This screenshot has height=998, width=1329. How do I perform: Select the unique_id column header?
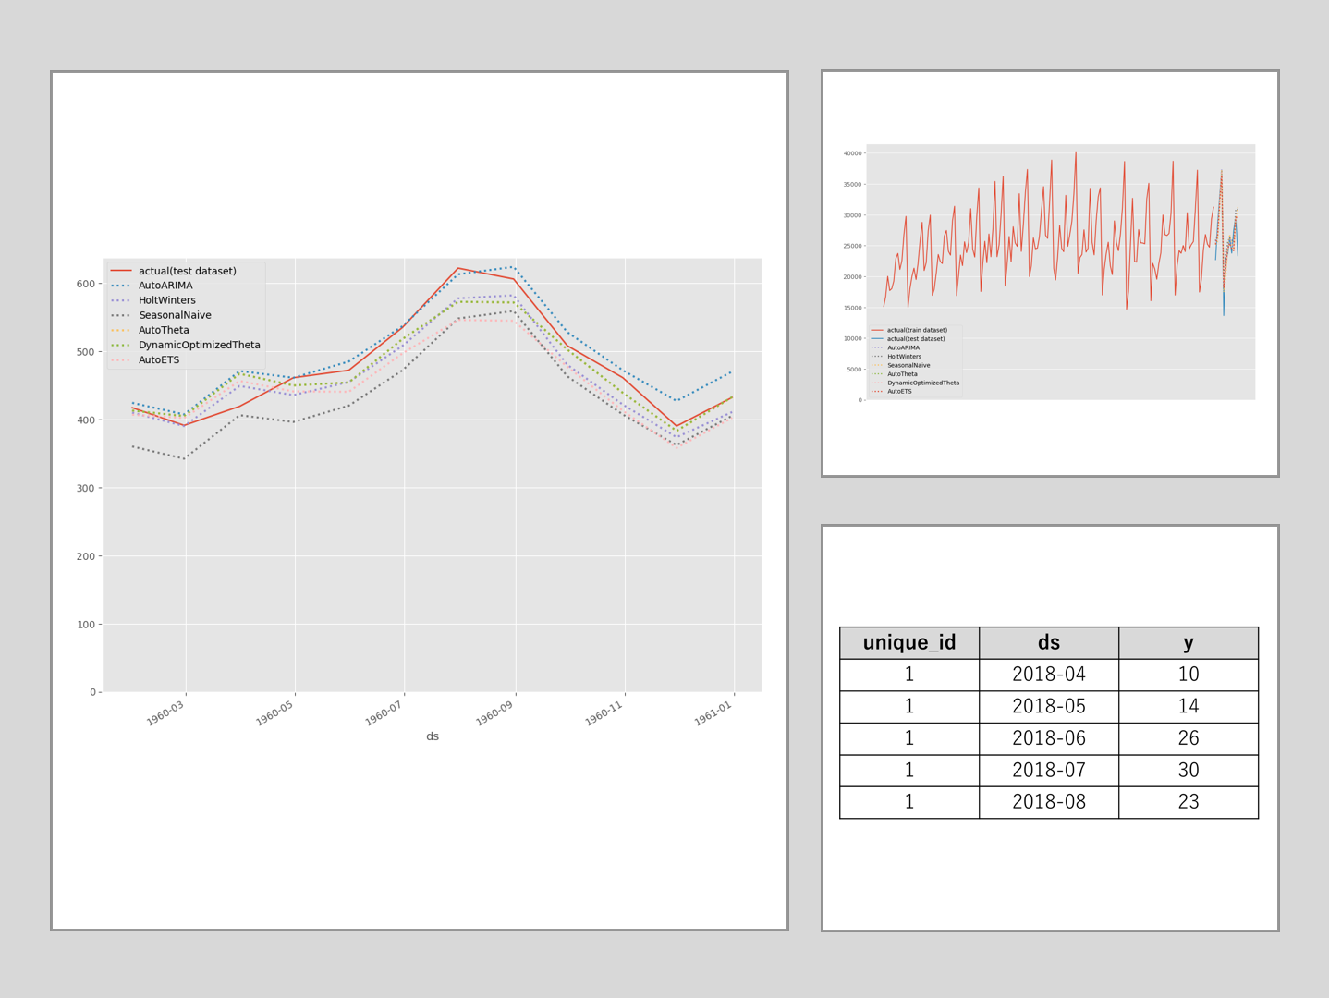click(x=908, y=643)
